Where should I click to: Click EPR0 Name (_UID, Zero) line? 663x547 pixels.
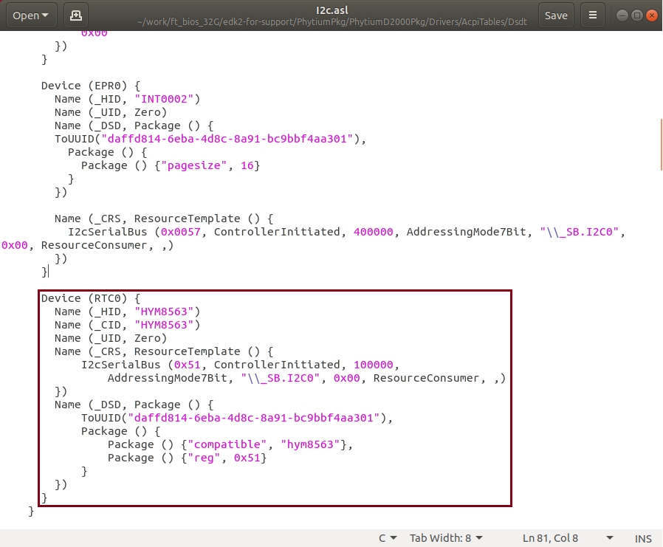(111, 112)
